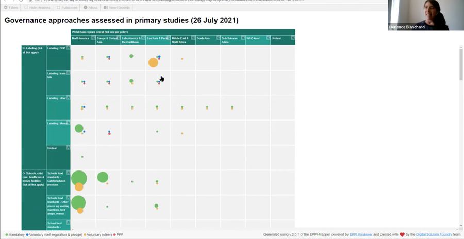This screenshot has height=239, width=464.
Task: Toggle the Hide Headers checkbox
Action: pos(39,8)
